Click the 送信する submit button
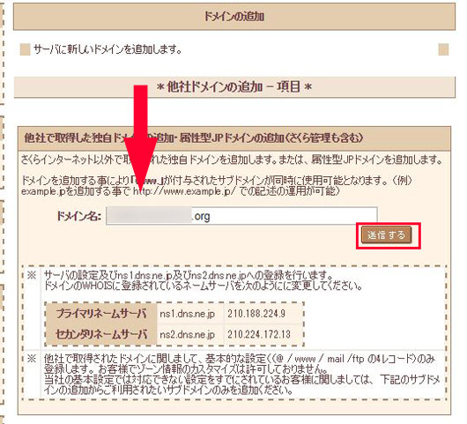467x424 pixels. (386, 234)
